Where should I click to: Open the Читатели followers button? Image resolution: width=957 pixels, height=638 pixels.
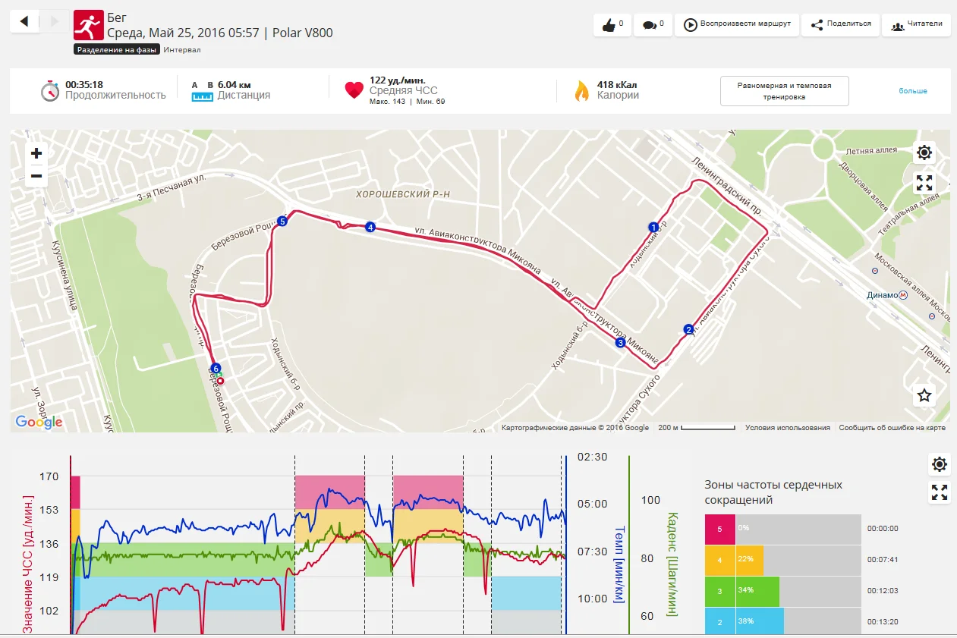tap(917, 24)
